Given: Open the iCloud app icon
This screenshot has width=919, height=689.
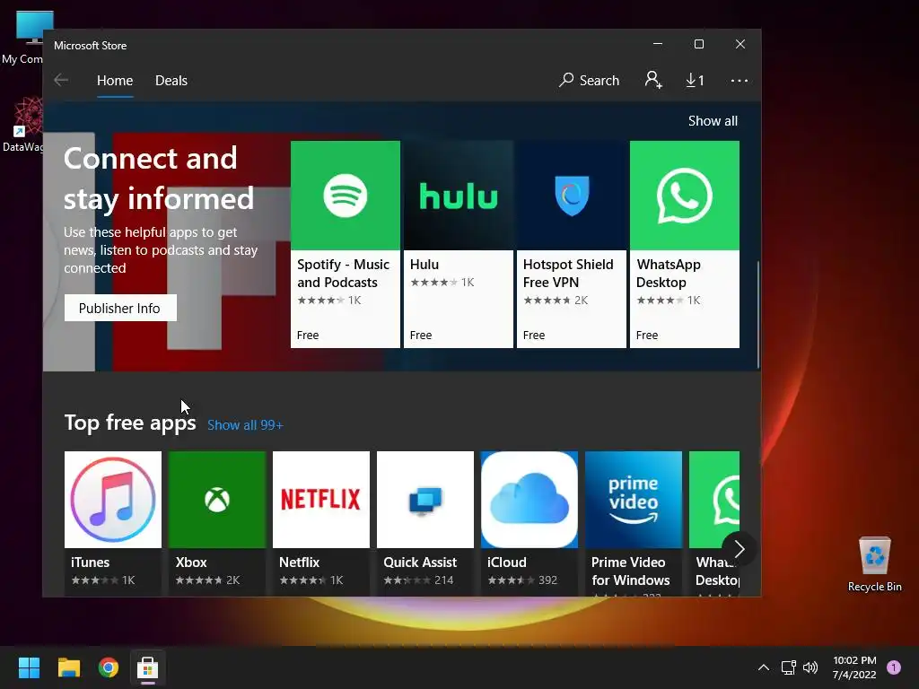Looking at the screenshot, I should (530, 500).
